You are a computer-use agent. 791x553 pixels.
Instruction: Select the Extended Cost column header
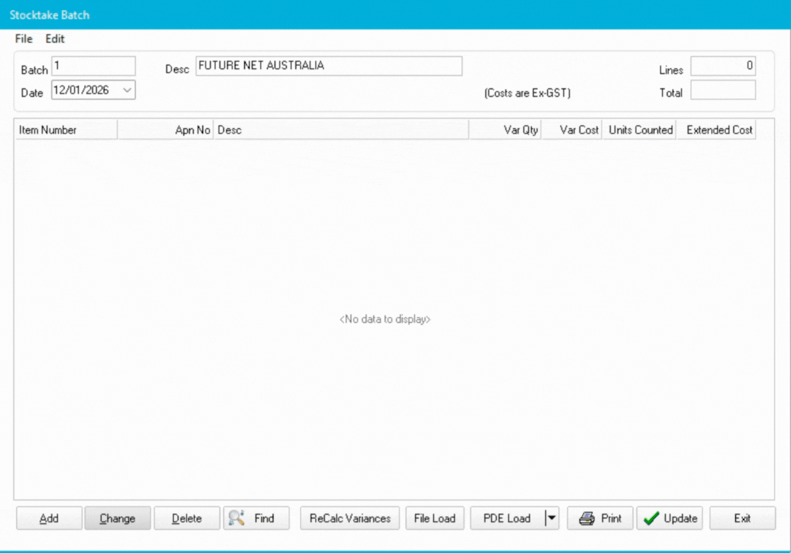click(716, 130)
